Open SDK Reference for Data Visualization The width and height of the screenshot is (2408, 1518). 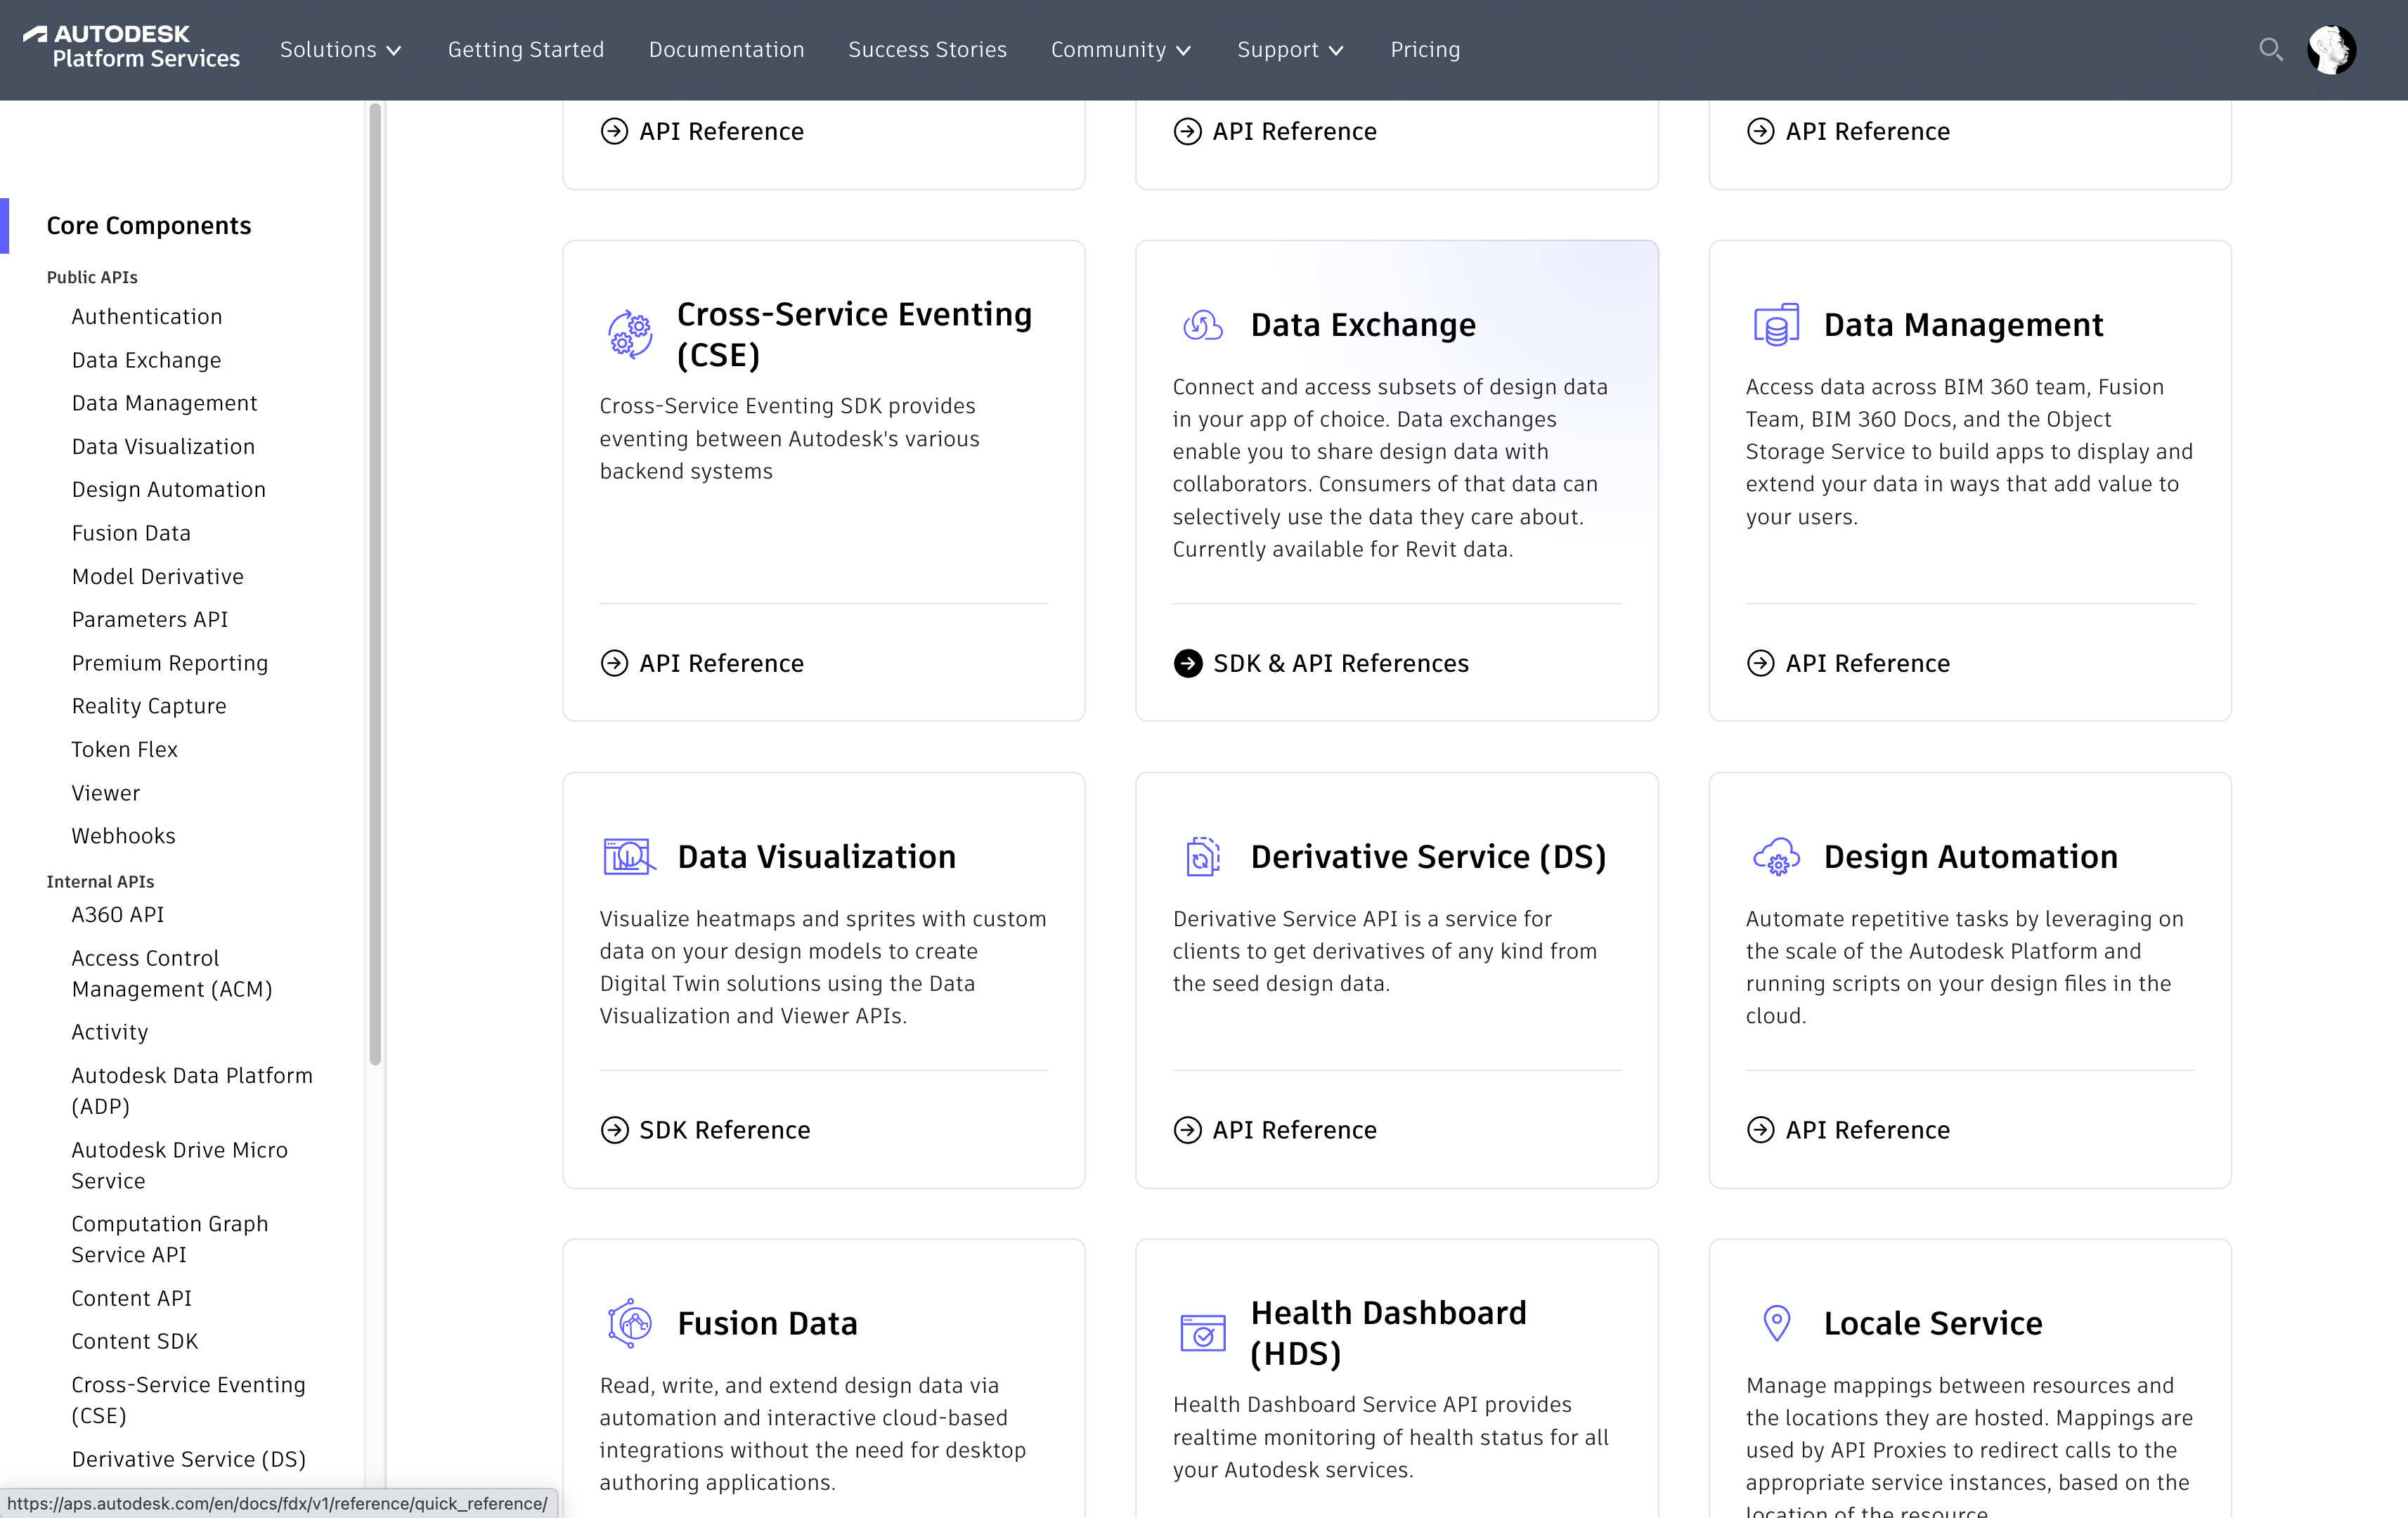[724, 1130]
